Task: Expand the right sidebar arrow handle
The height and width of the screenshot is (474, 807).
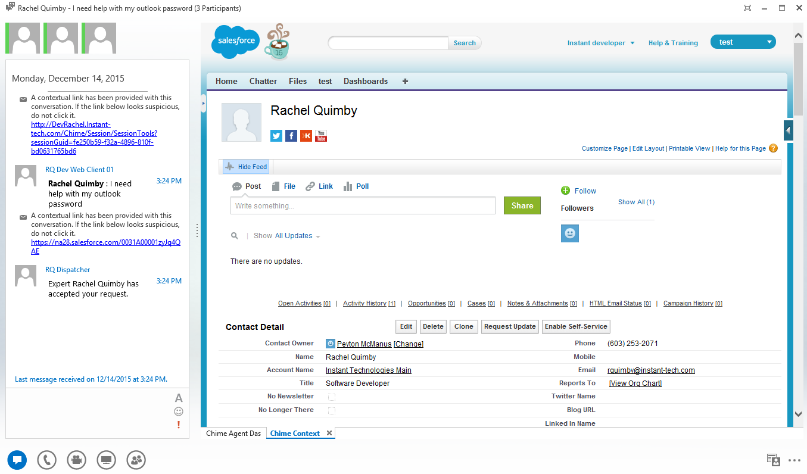Action: pyautogui.click(x=789, y=130)
